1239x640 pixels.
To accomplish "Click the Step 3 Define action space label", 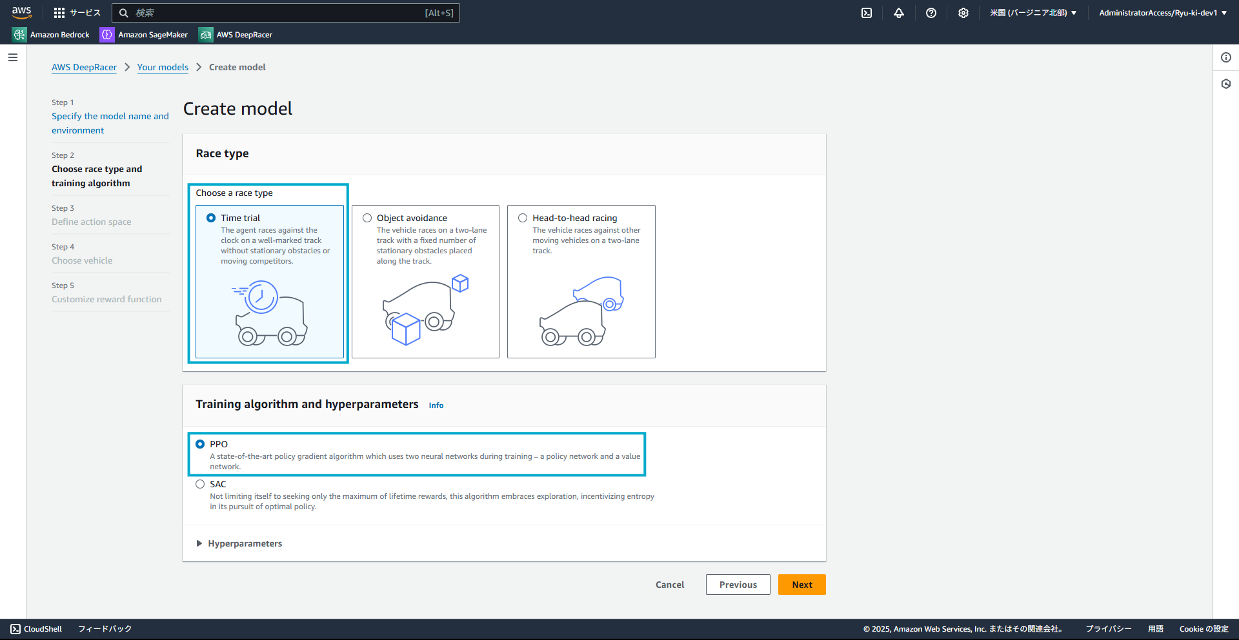I will pyautogui.click(x=92, y=222).
